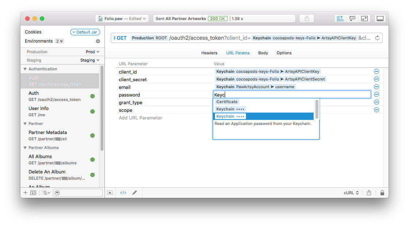Image resolution: width=409 pixels, height=227 pixels.
Task: Click the client_id Keychain value token
Action: click(x=268, y=71)
